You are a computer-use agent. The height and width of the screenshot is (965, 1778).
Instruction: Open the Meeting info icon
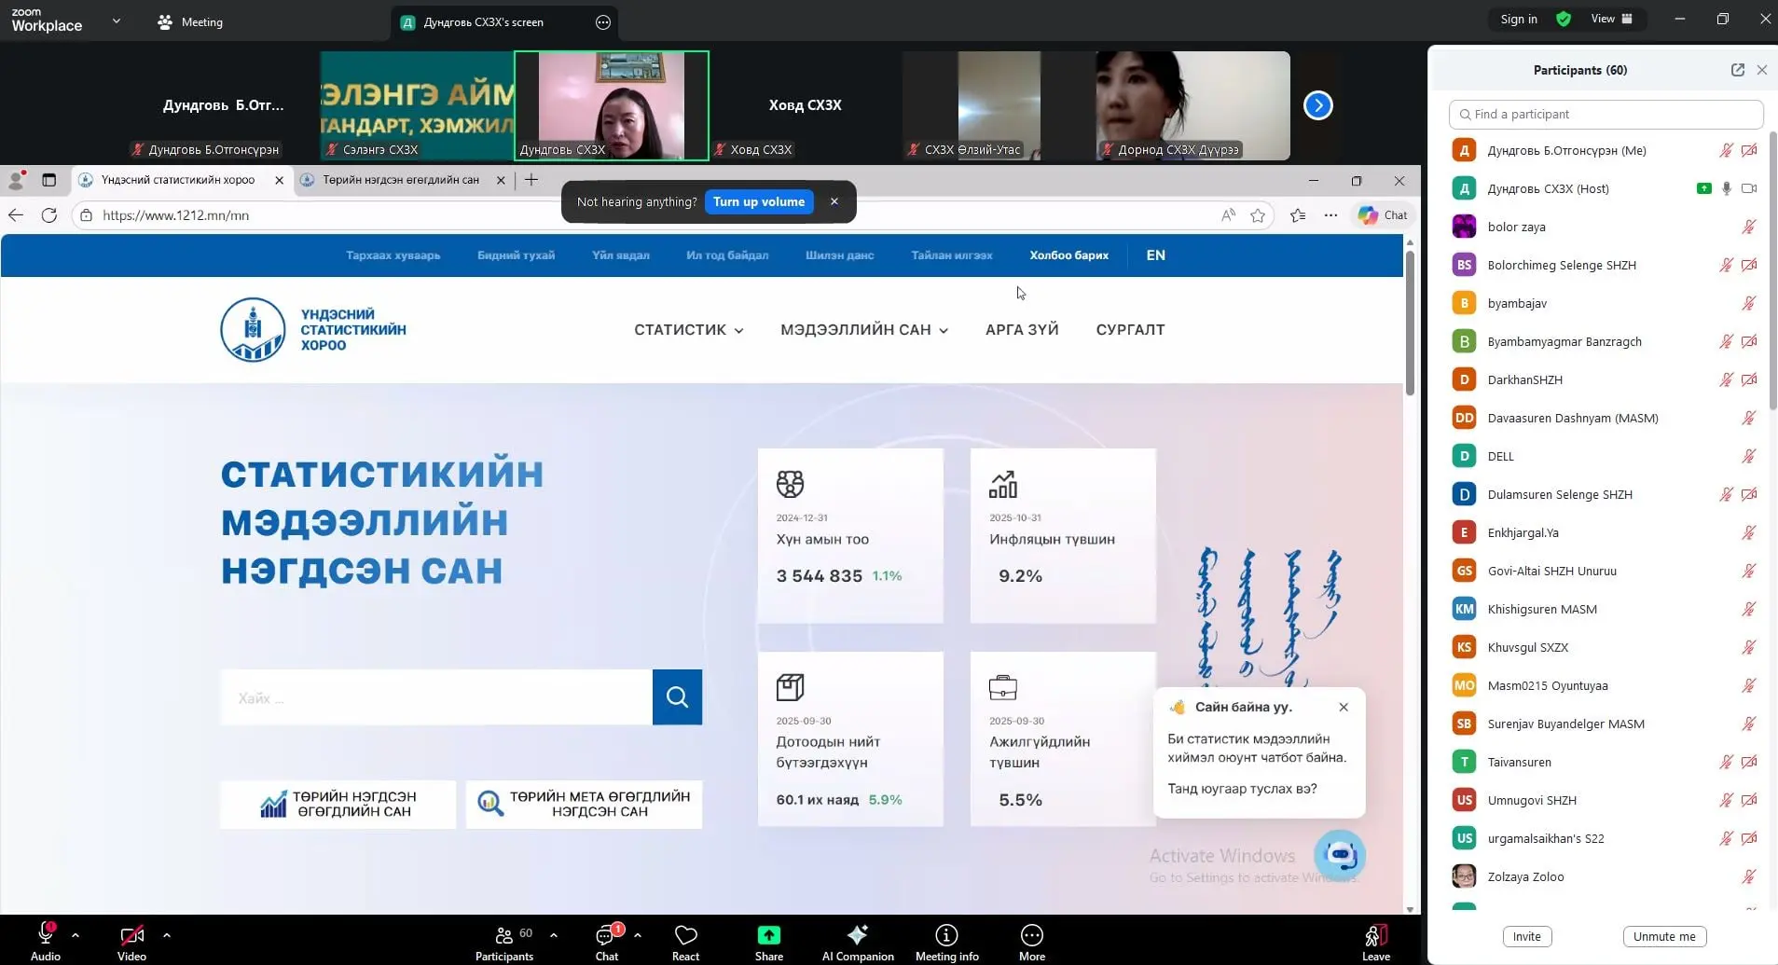[946, 935]
